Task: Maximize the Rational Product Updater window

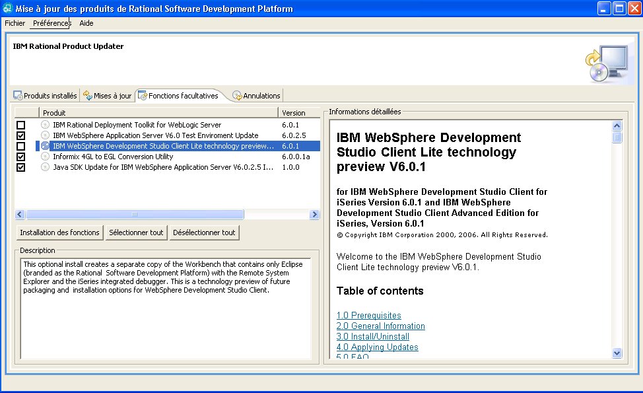Action: click(x=619, y=8)
